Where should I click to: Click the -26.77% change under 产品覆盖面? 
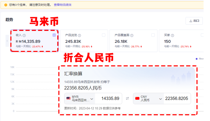coord(135,47)
